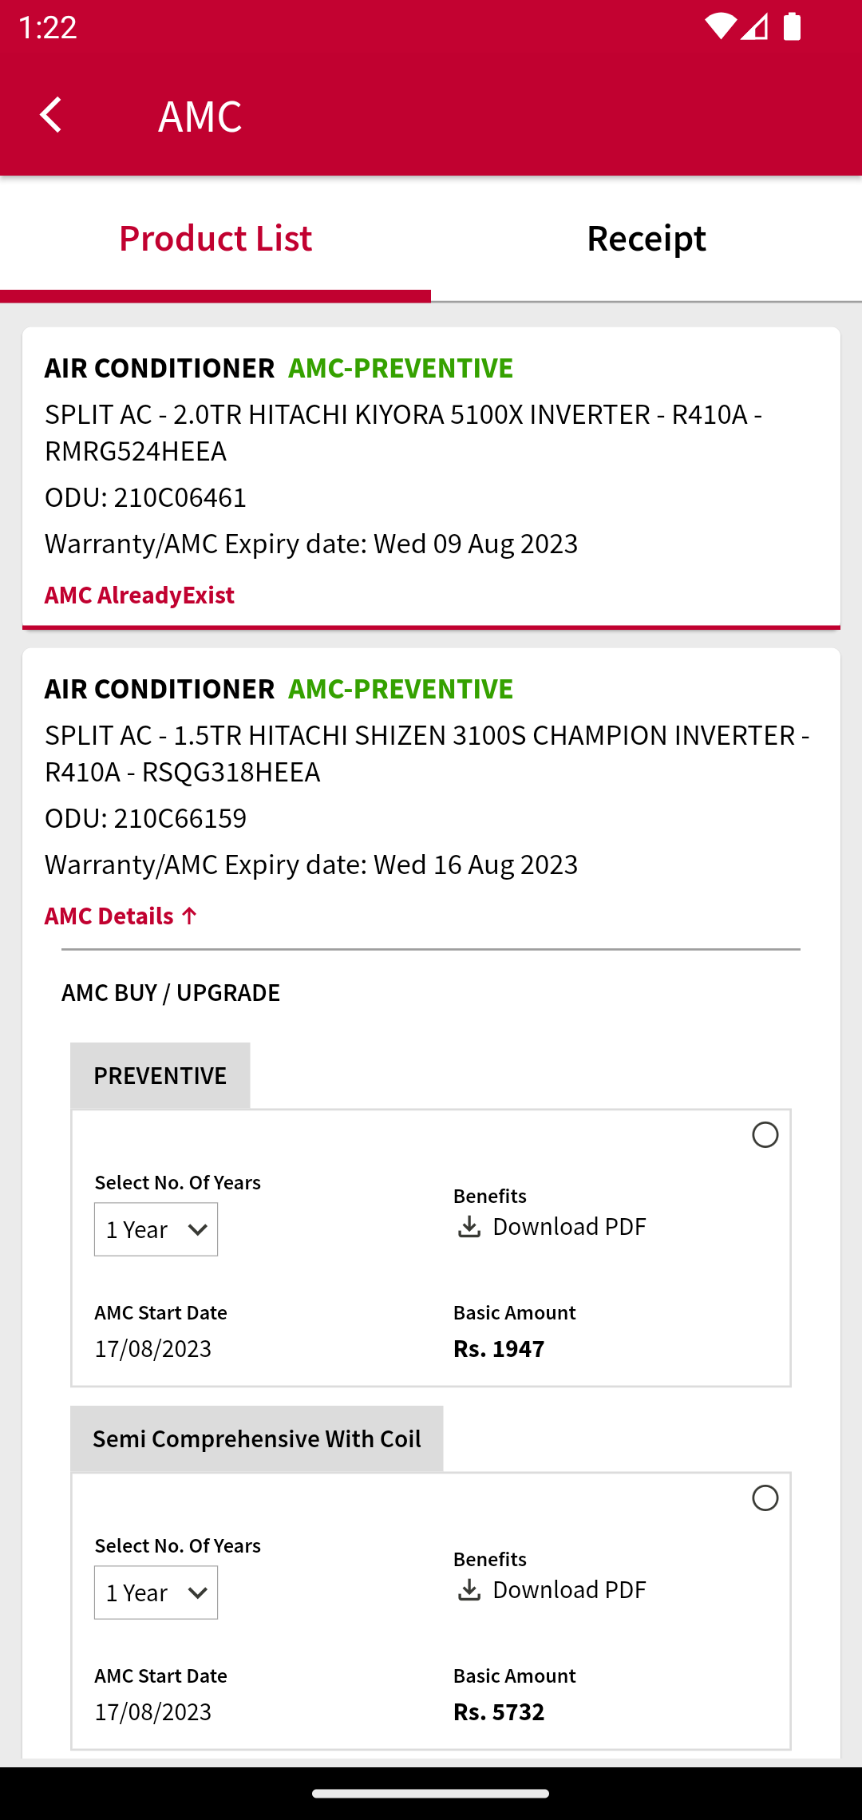Tap the battery status icon
862x1820 pixels.
click(792, 27)
